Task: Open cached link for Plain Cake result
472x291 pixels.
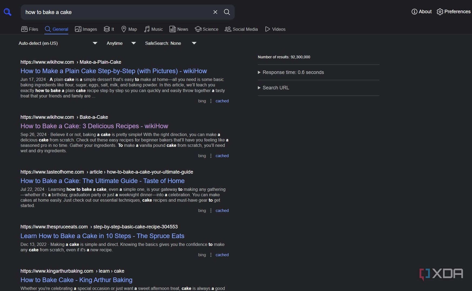Action: click(x=222, y=101)
